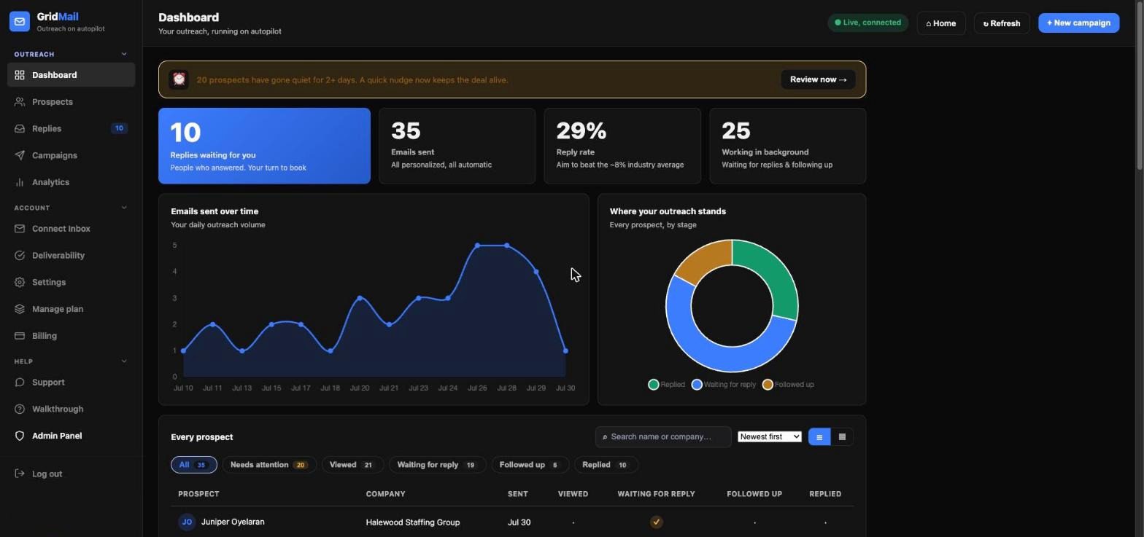
Task: Click the Search name or company field
Action: 663,437
